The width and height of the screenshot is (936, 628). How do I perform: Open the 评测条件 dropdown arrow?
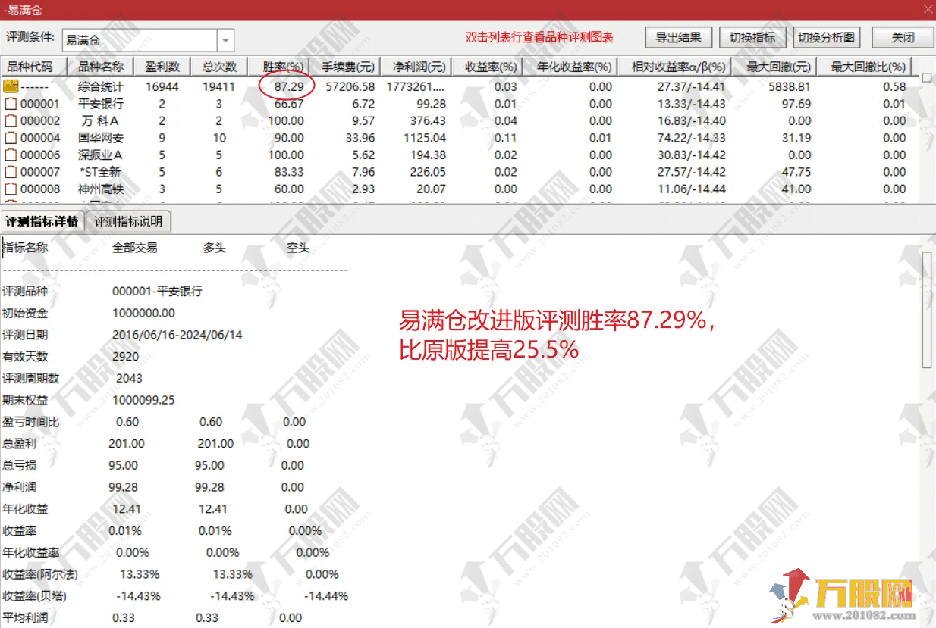225,40
